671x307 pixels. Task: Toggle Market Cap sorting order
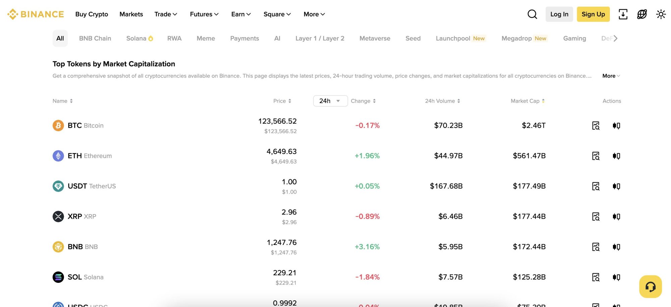(x=527, y=101)
